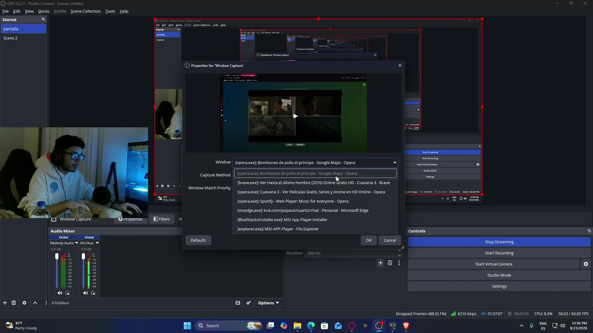Open Copilot from the taskbar
The image size is (593, 333).
284,326
